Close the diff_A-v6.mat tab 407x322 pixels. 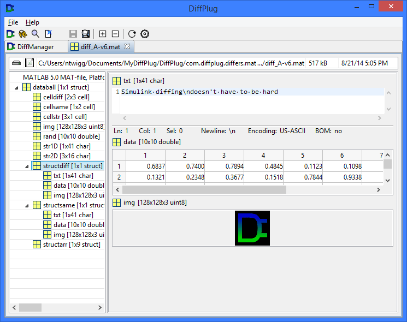point(127,46)
